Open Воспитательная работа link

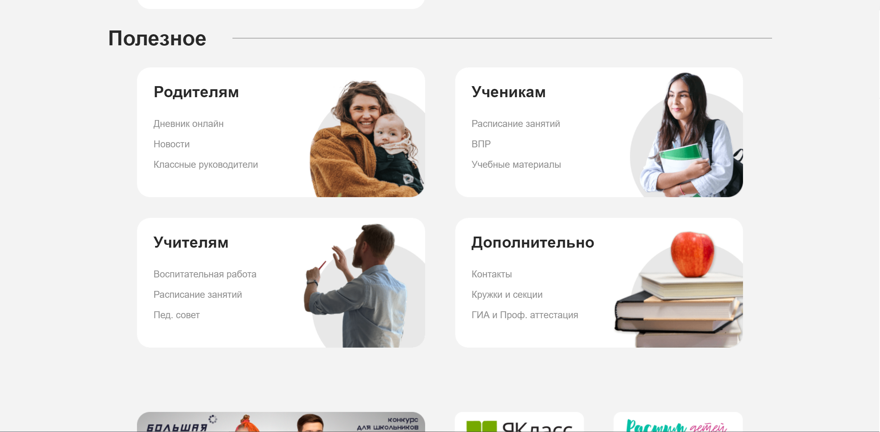[x=205, y=274]
